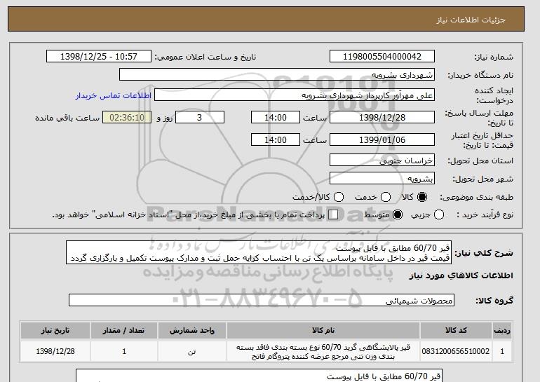The height and width of the screenshot is (382, 540).
Task: Select the خدمت radio button
Action: pos(386,197)
